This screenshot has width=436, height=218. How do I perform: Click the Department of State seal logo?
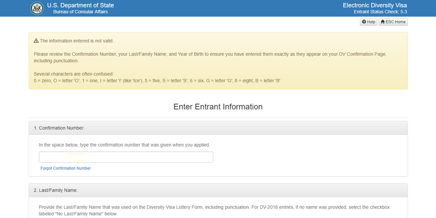point(37,8)
